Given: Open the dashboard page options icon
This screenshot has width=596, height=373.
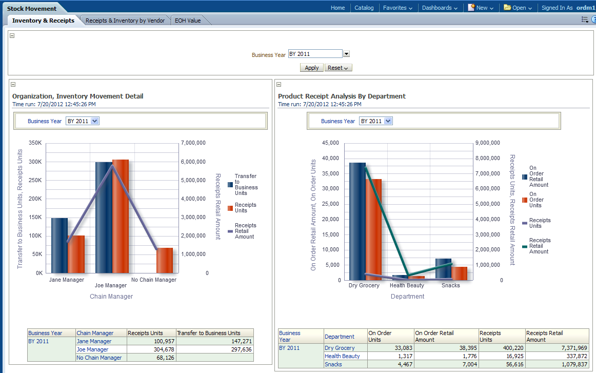Looking at the screenshot, I should click(585, 19).
